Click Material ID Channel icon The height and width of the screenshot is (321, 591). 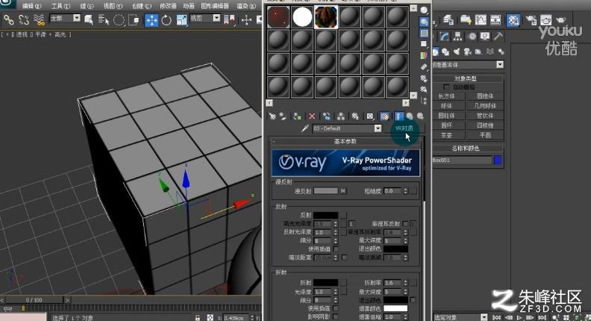pyautogui.click(x=371, y=116)
